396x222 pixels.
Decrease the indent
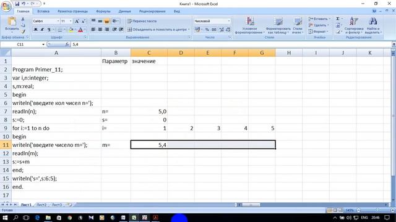pyautogui.click(x=114, y=30)
